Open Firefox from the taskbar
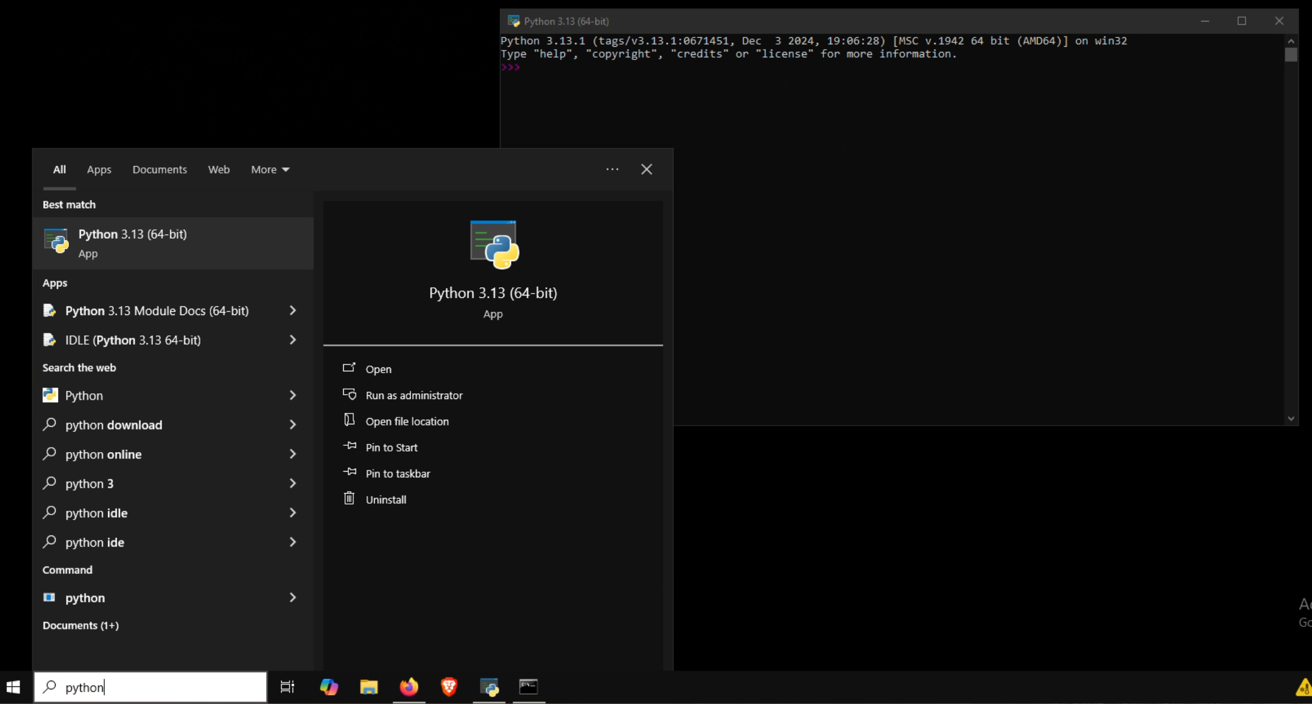 pos(409,686)
